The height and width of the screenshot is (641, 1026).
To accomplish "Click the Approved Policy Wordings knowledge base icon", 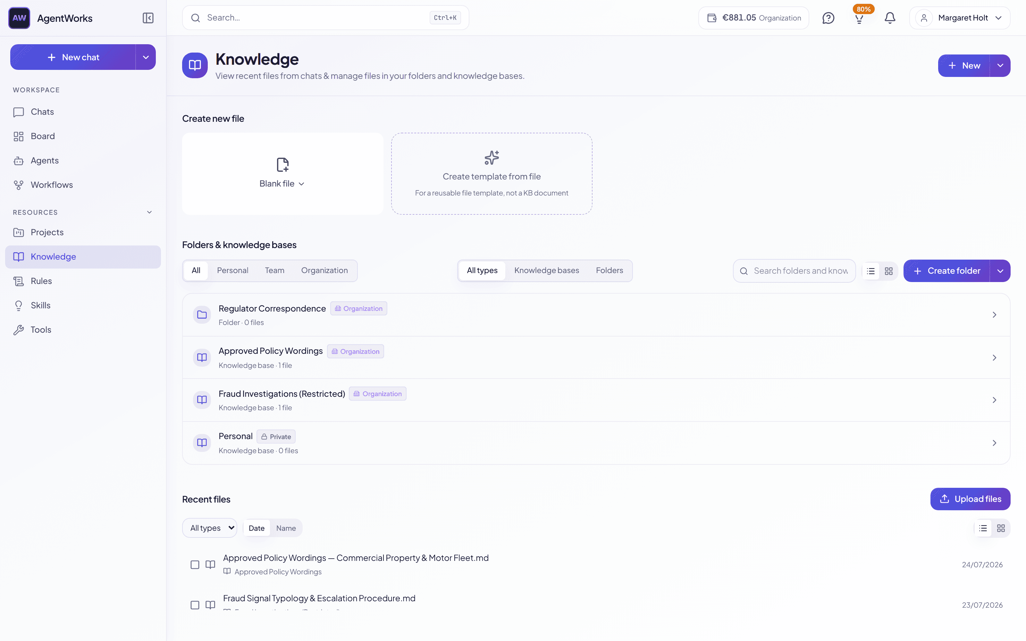I will pos(202,357).
